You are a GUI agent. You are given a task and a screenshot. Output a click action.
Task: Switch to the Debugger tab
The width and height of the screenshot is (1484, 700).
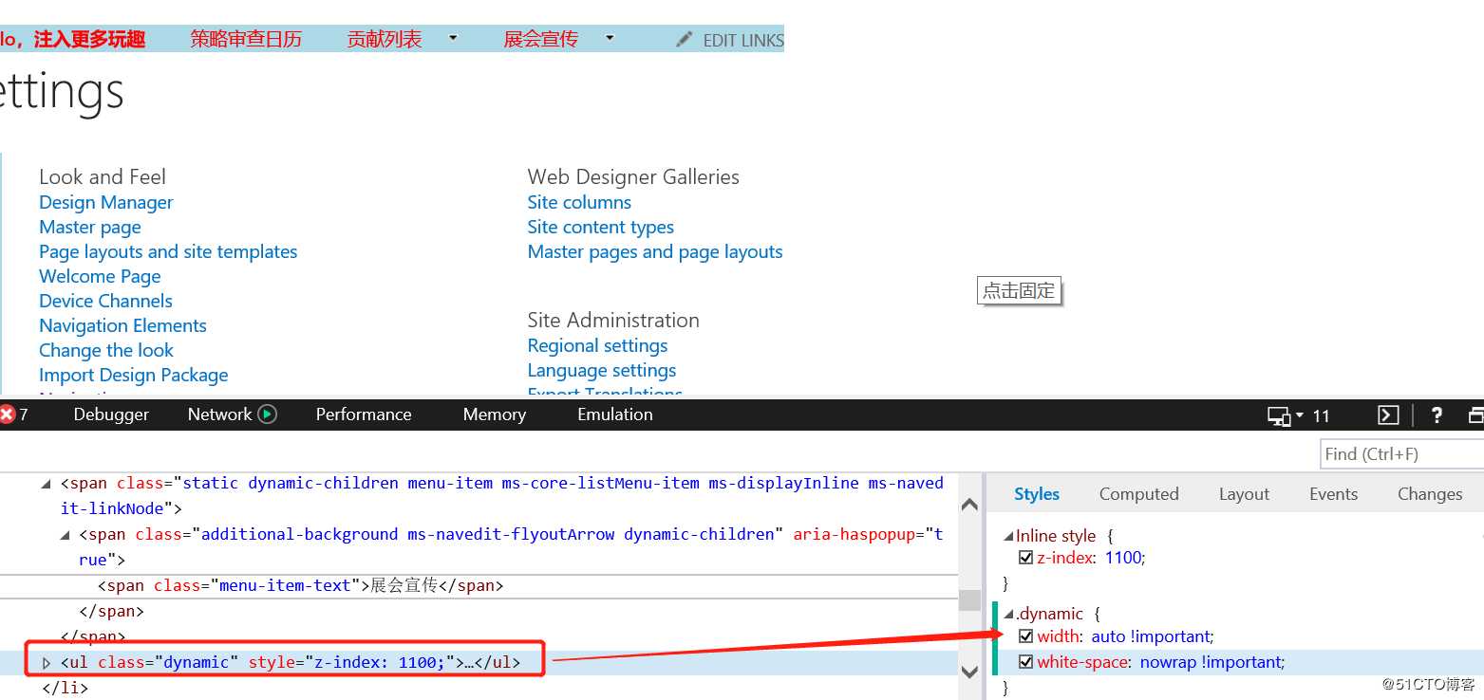tap(111, 414)
